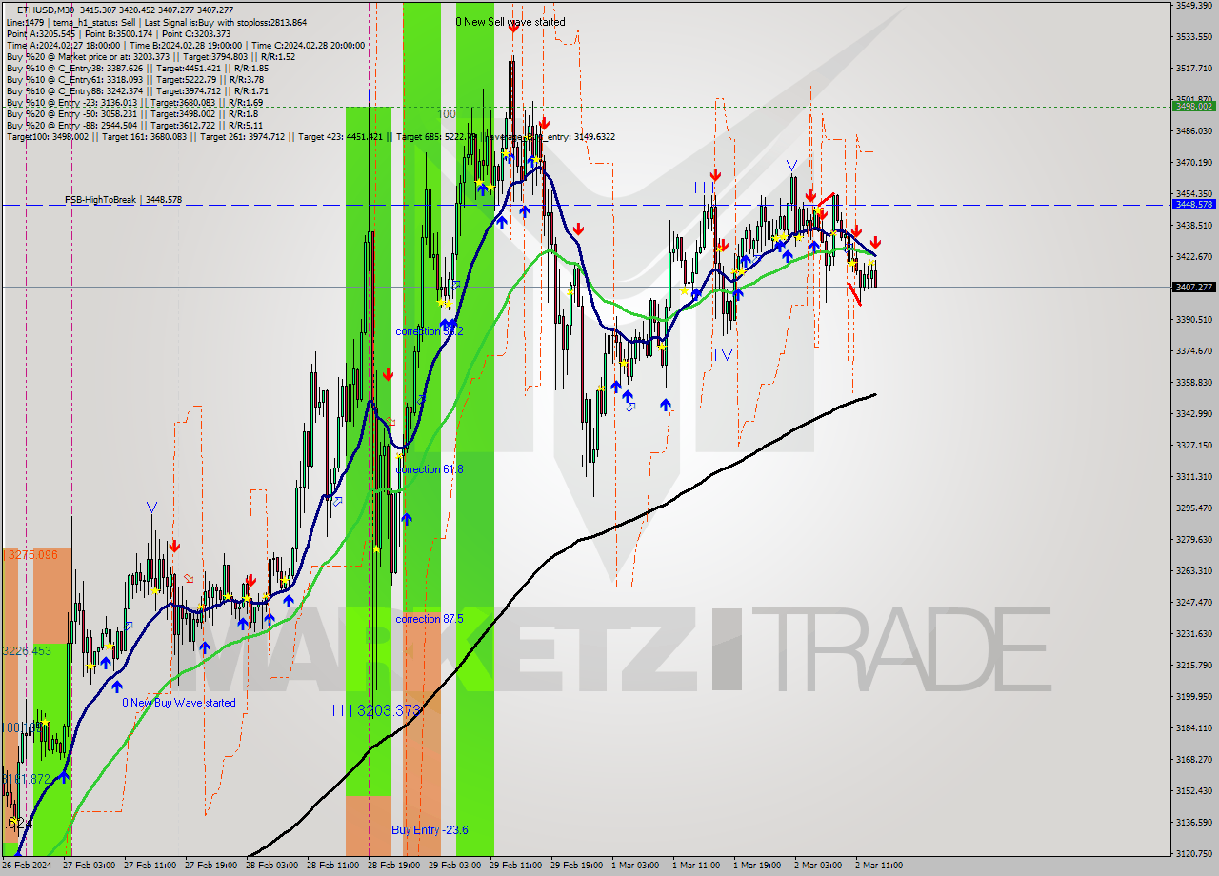
Task: Click the 'Buy %20 @ Entry -88' info line
Action: pos(134,125)
